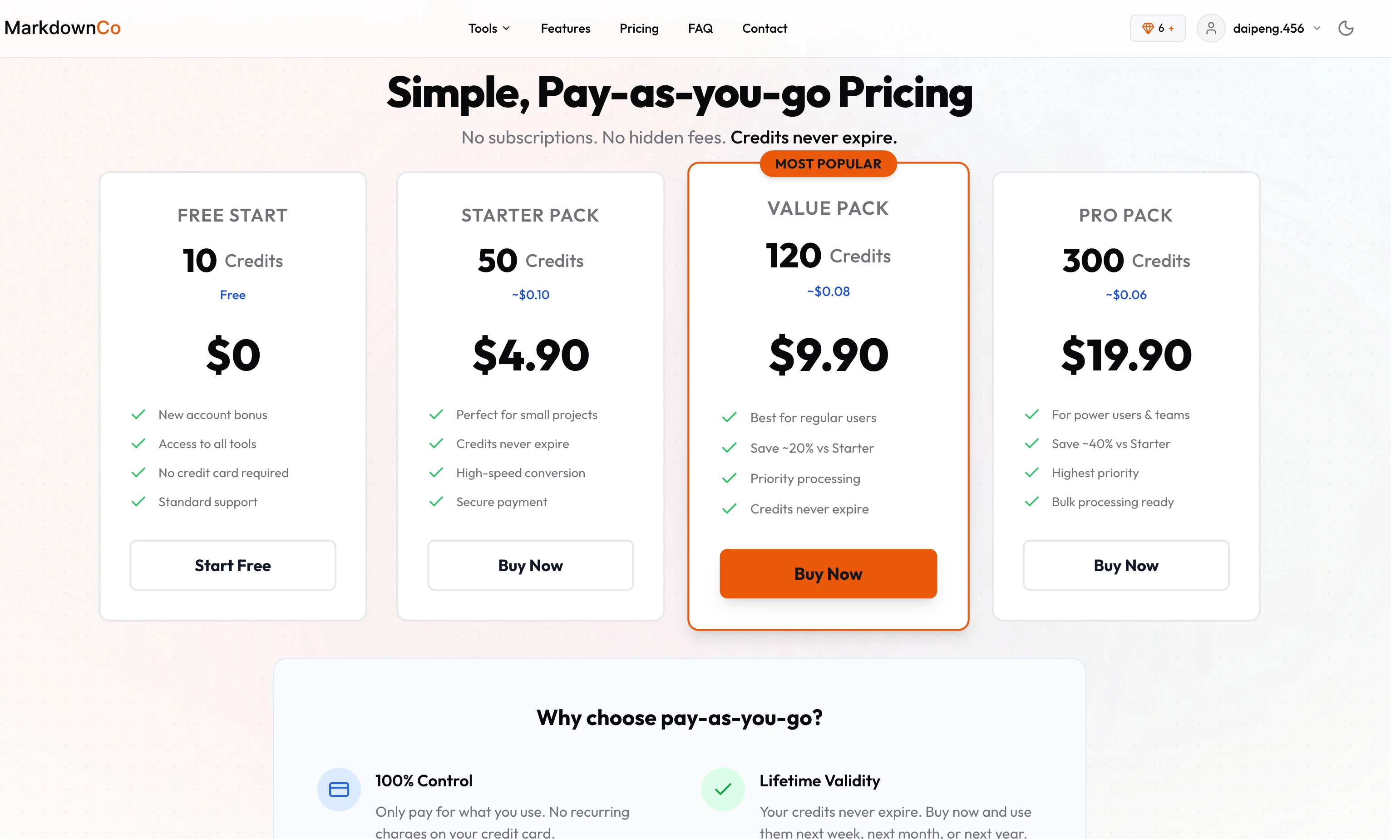Screen dimensions: 1391x839
Task: Click the user avatar icon
Action: pyautogui.click(x=1211, y=28)
